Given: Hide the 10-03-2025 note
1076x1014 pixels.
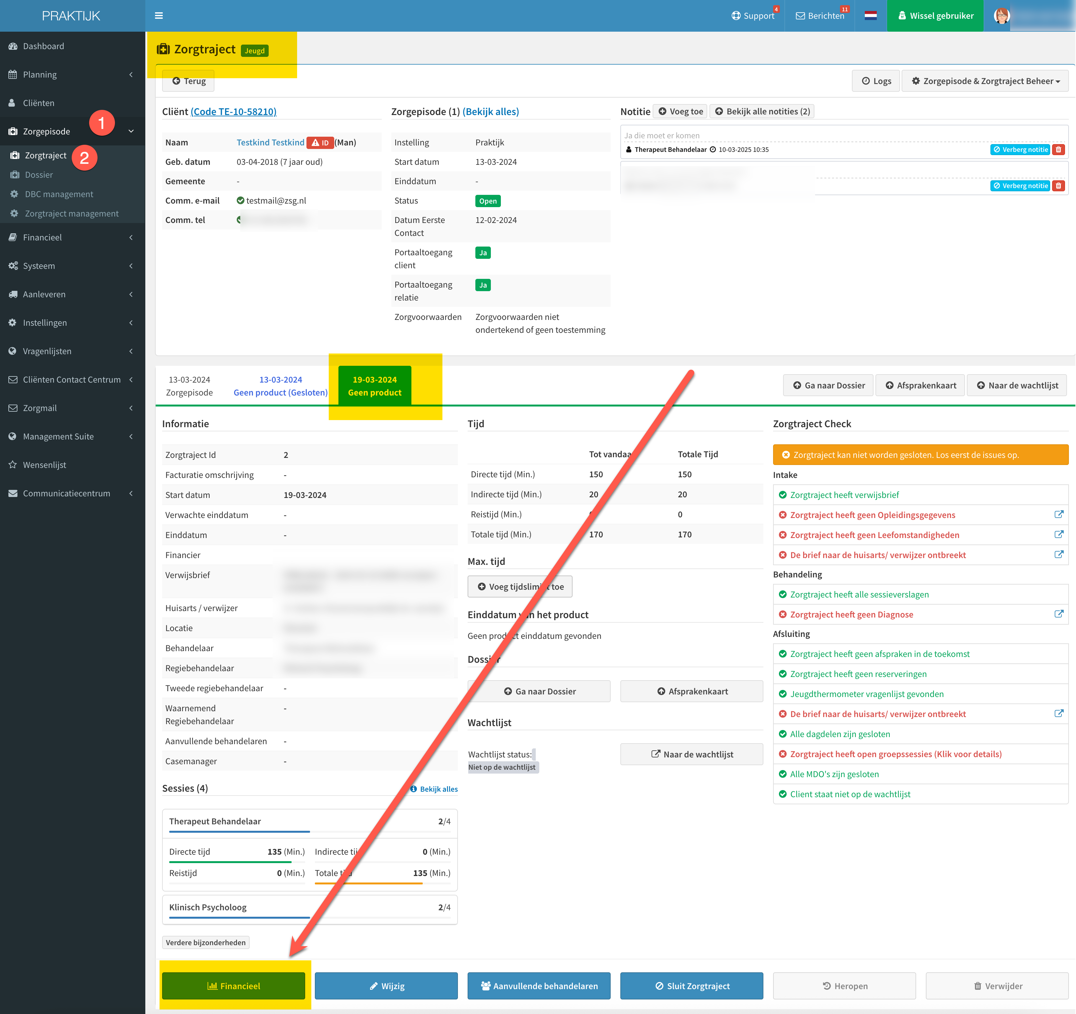Looking at the screenshot, I should coord(1020,150).
